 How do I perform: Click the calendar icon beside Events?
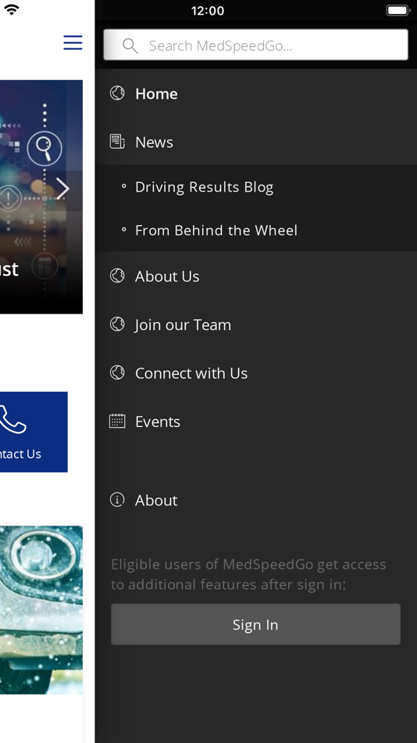coord(117,421)
